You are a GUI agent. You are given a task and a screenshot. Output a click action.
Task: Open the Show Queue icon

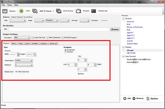(58, 11)
